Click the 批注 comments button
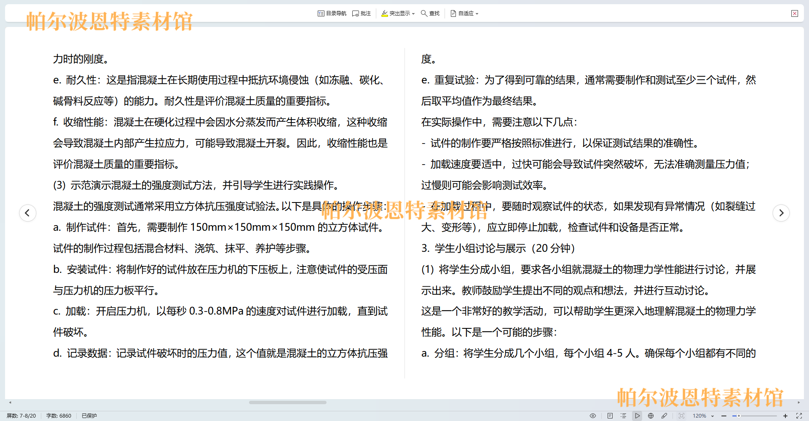This screenshot has height=421, width=809. (x=362, y=13)
